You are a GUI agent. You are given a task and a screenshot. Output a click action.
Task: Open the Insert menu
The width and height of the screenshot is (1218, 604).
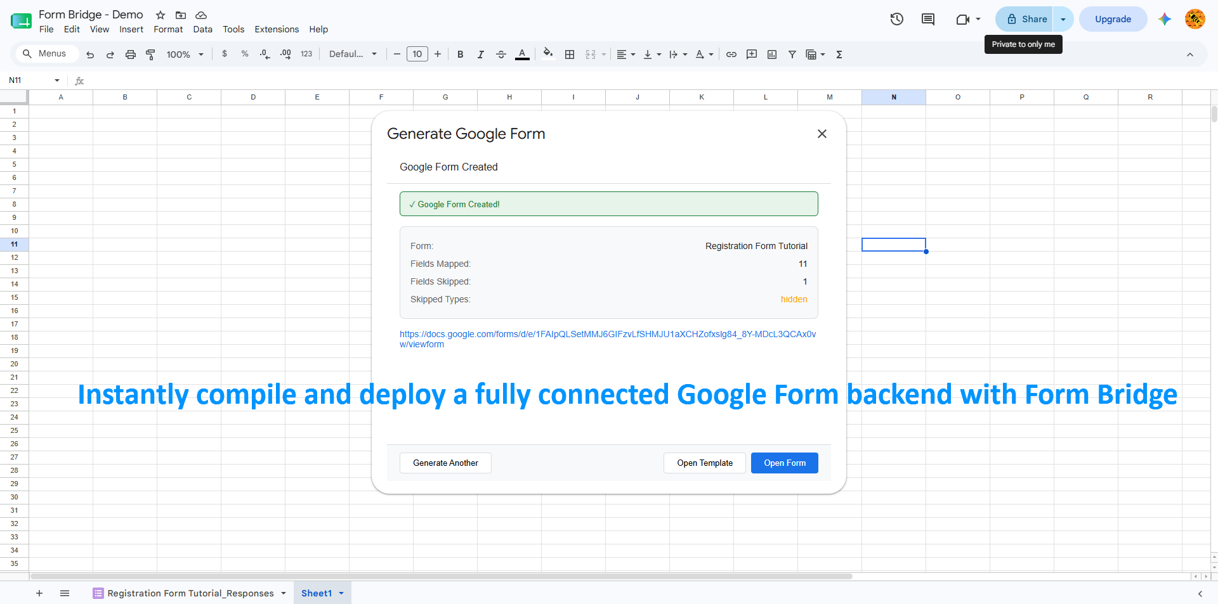pos(131,29)
